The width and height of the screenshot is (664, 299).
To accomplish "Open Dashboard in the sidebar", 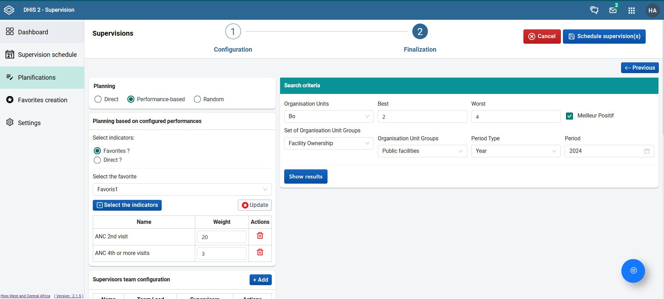I will coord(42,32).
